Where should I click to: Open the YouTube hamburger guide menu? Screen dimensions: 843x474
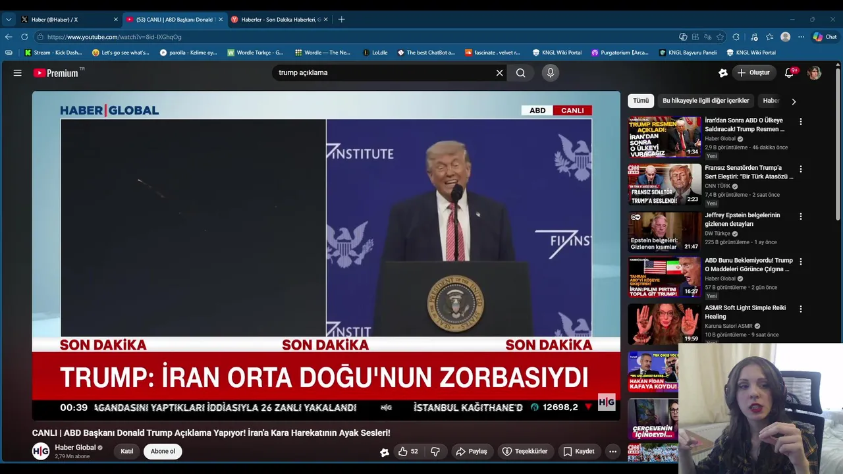click(18, 73)
